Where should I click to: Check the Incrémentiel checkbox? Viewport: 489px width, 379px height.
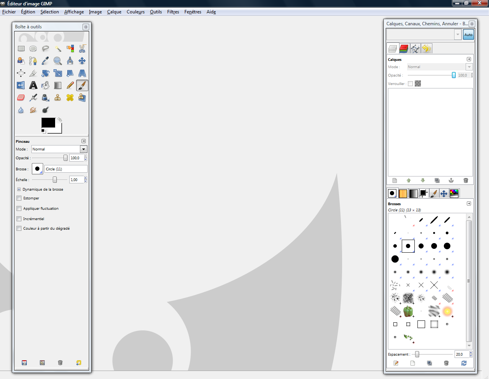click(19, 219)
